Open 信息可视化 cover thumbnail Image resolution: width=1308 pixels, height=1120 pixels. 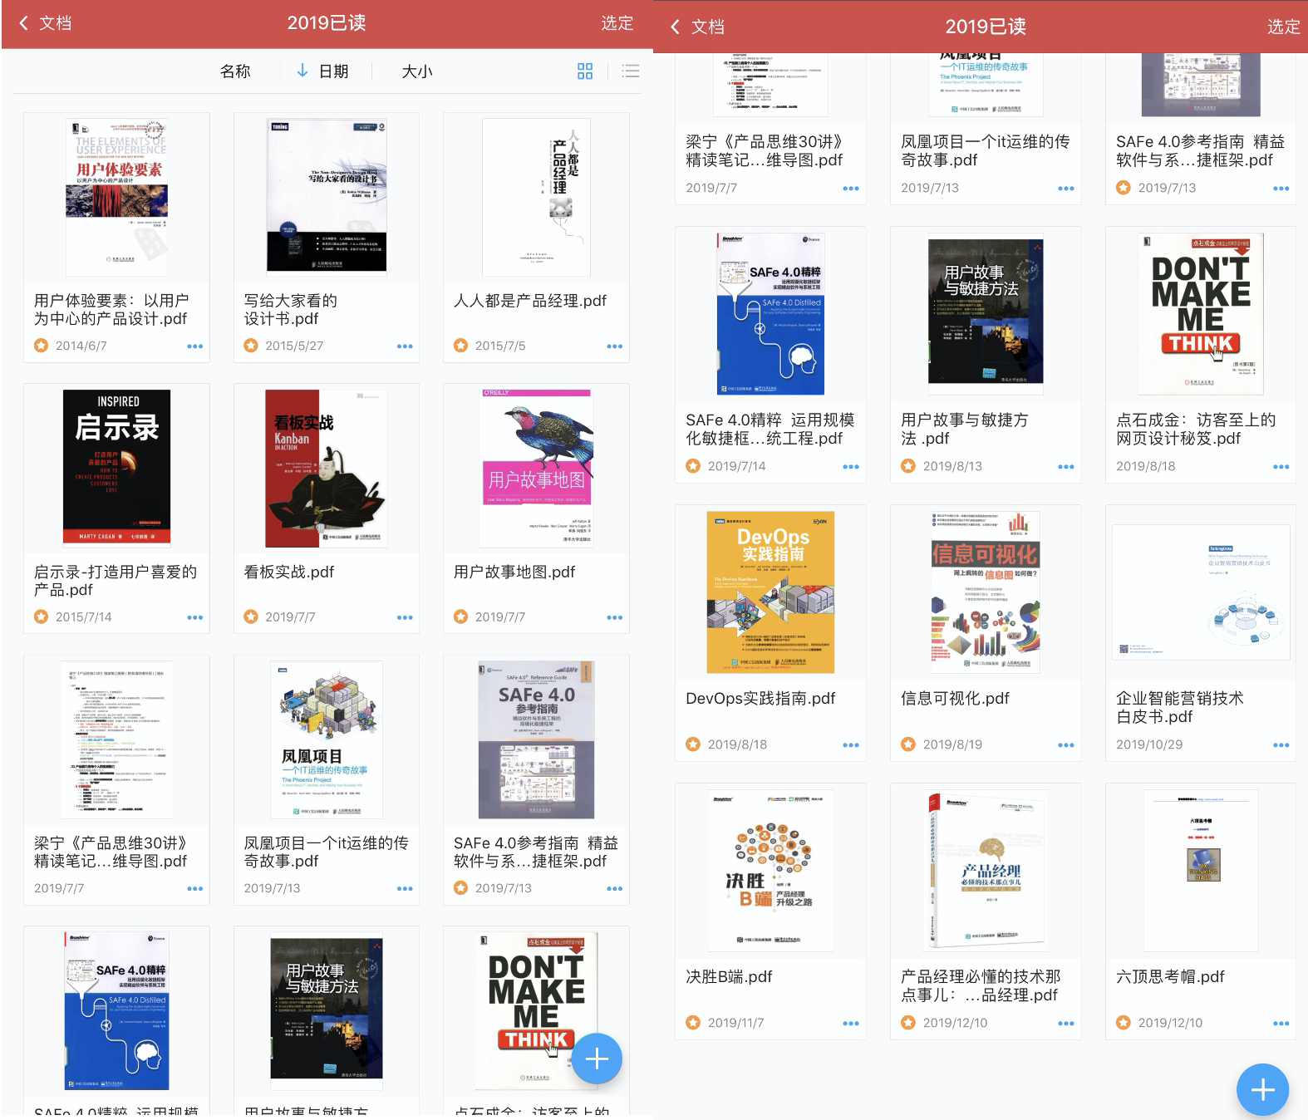985,592
